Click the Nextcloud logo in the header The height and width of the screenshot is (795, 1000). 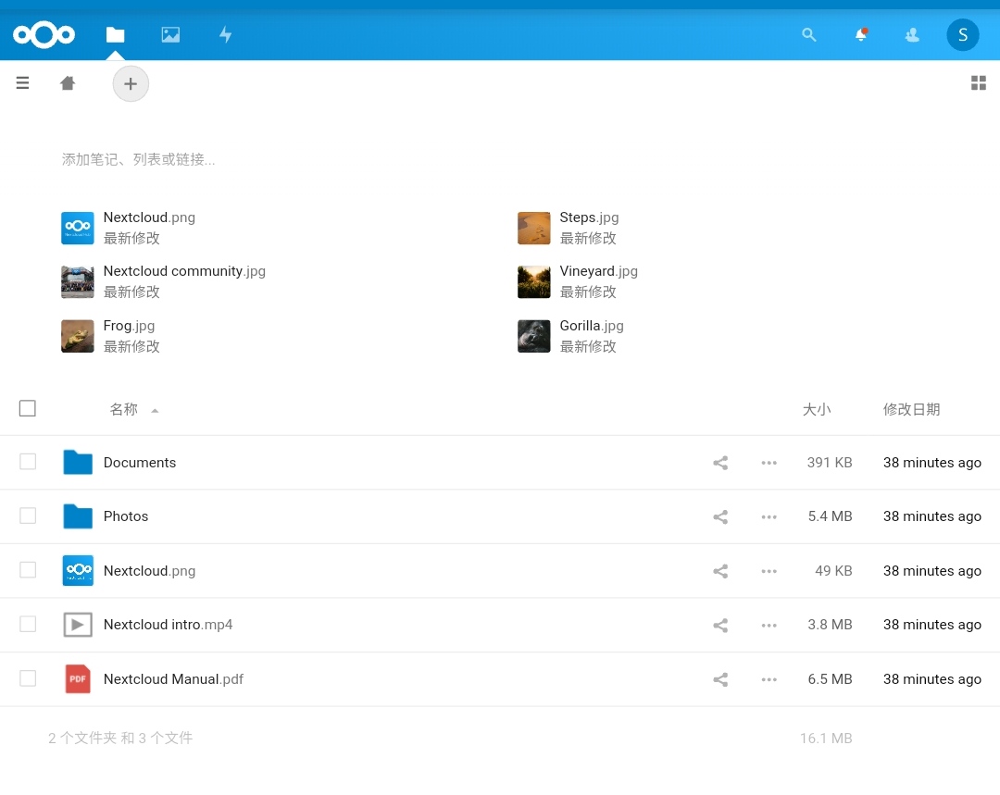(44, 34)
